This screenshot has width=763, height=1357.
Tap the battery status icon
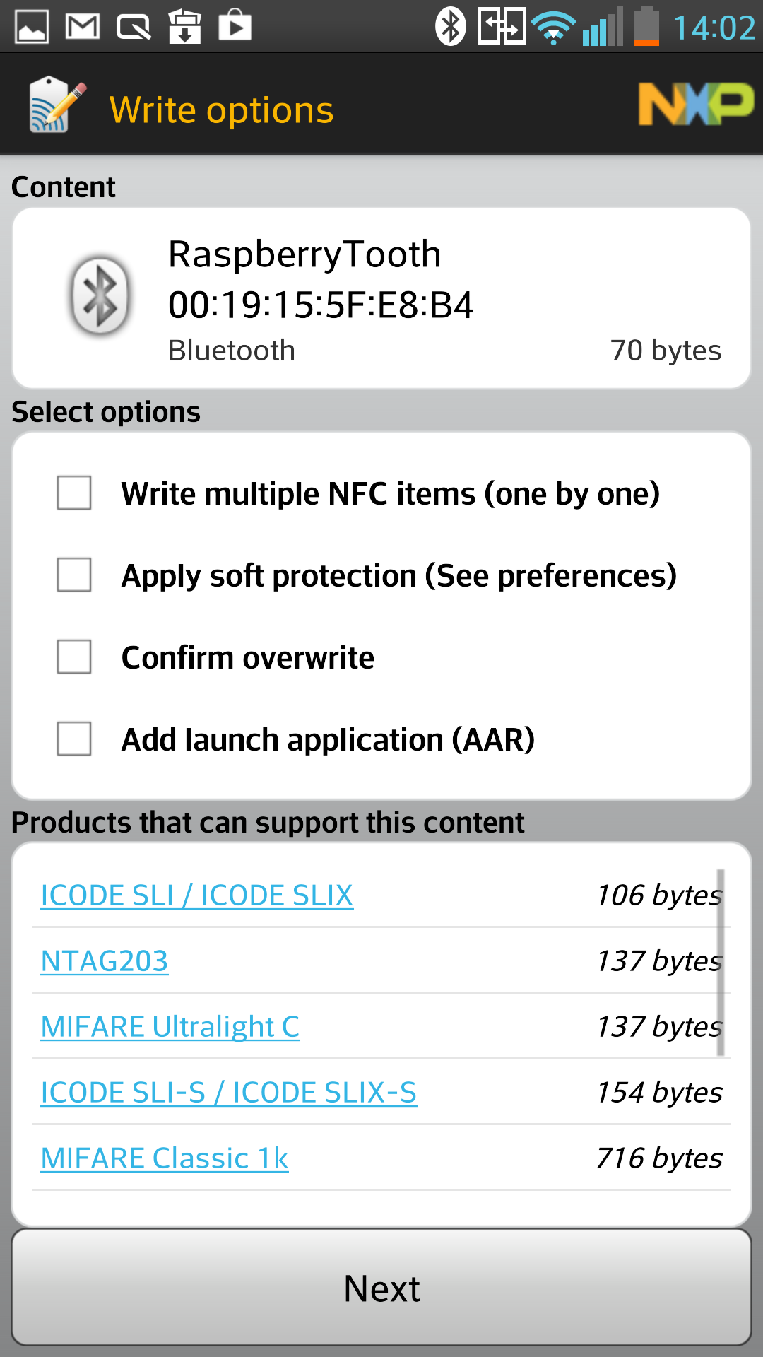click(646, 27)
